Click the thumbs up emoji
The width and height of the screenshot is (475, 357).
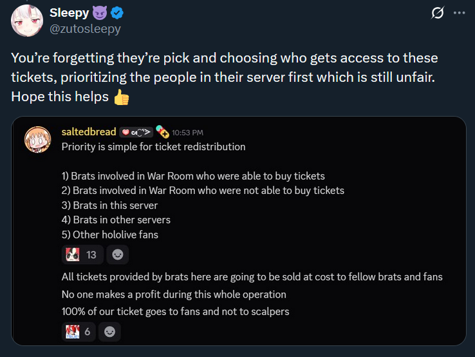pos(121,98)
